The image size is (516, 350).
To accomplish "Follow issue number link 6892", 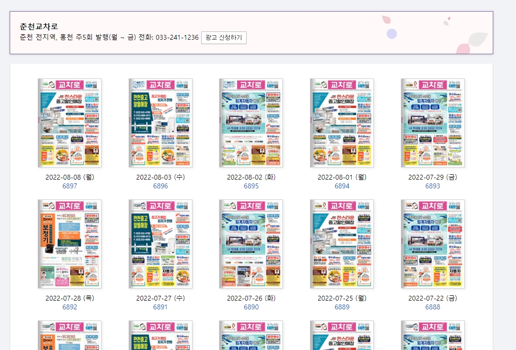I will [x=70, y=307].
